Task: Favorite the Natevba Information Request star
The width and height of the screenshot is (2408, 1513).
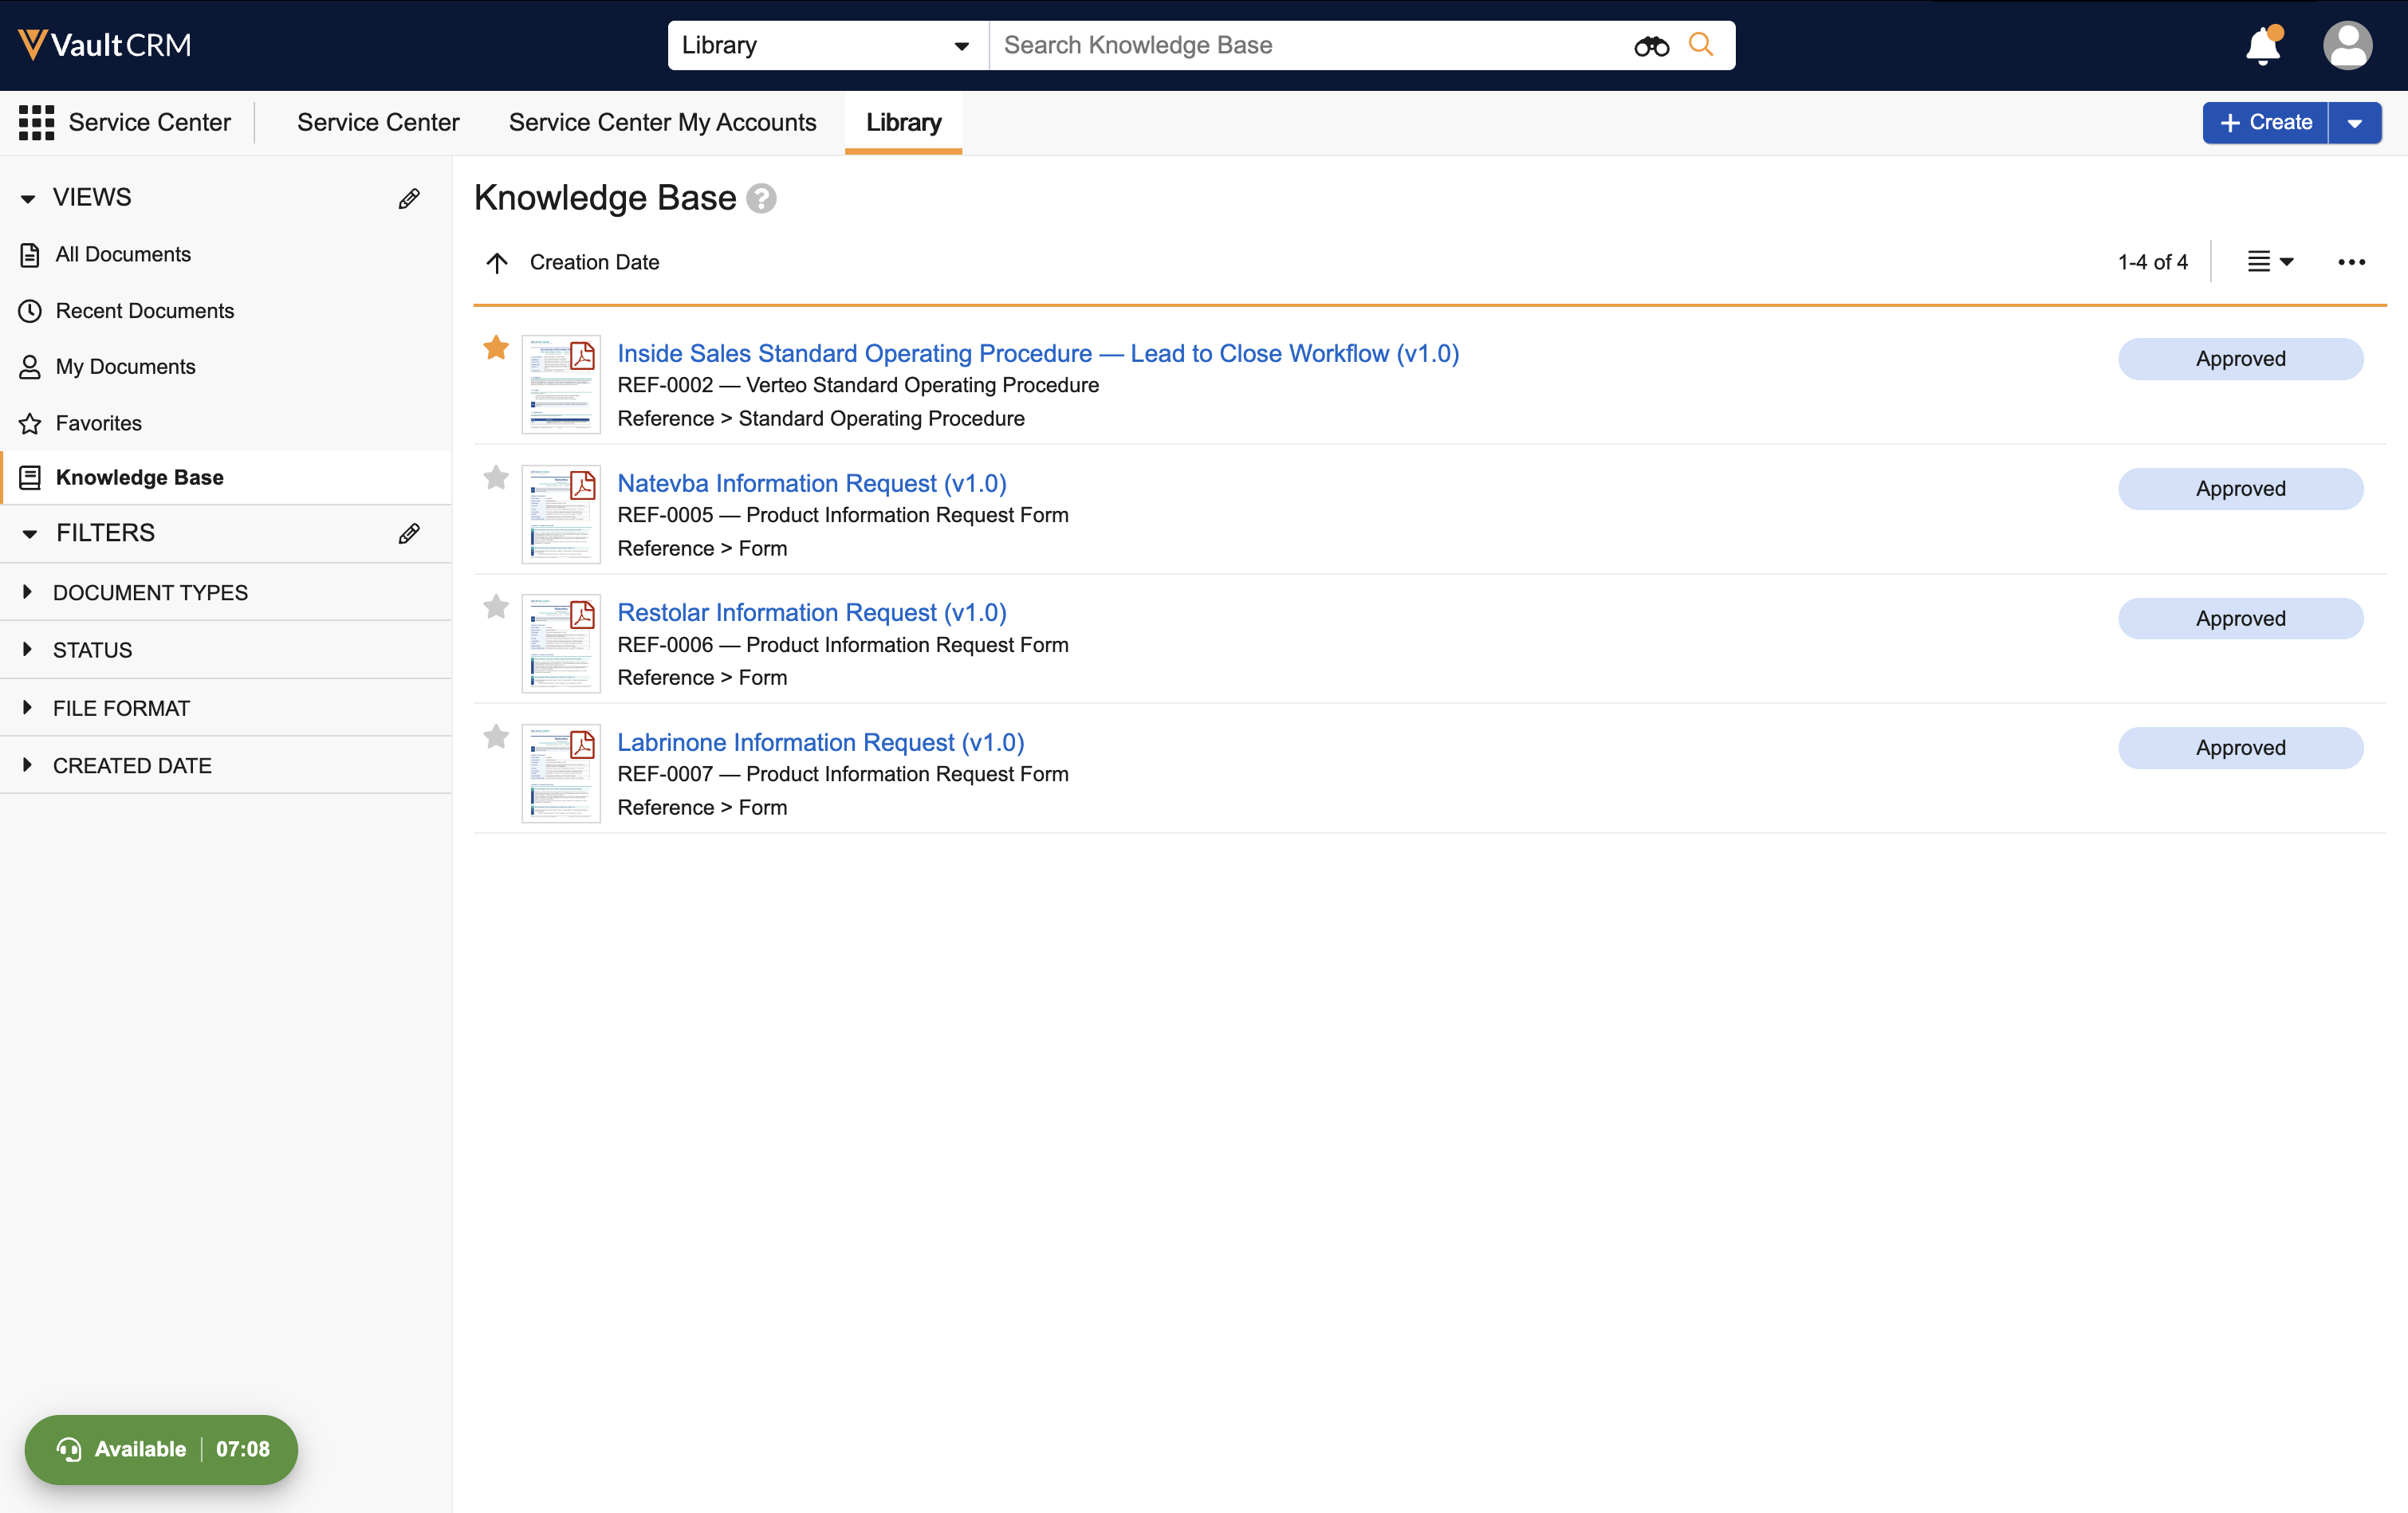Action: pos(496,478)
